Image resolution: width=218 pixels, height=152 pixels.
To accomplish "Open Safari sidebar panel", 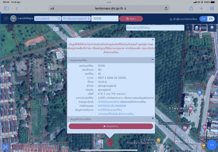I will (x=7, y=8).
